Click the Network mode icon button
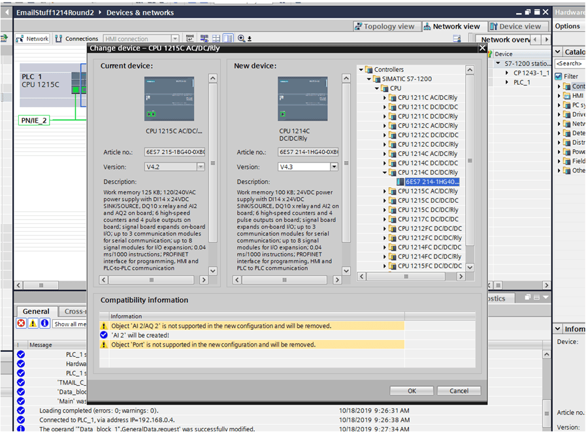Image resolution: width=588 pixels, height=434 pixels. pyautogui.click(x=33, y=39)
